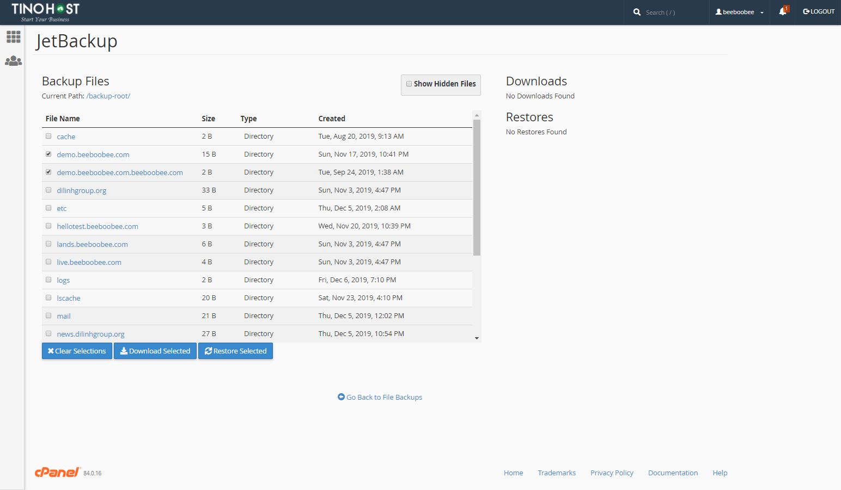This screenshot has width=841, height=490.
Task: Open the Help footer link
Action: click(720, 473)
